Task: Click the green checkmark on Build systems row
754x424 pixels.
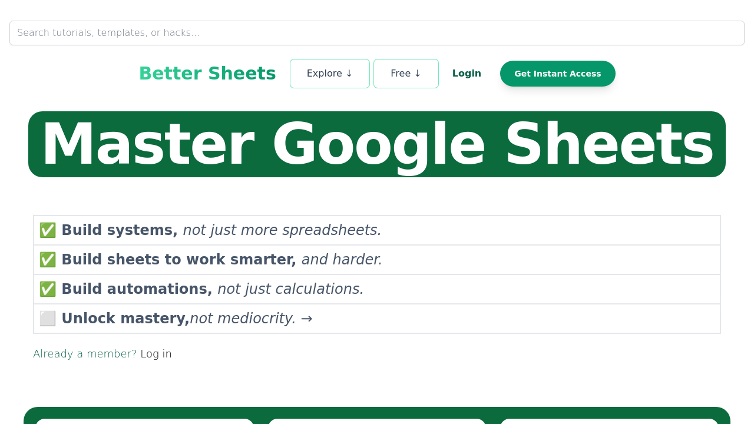Action: pyautogui.click(x=49, y=230)
